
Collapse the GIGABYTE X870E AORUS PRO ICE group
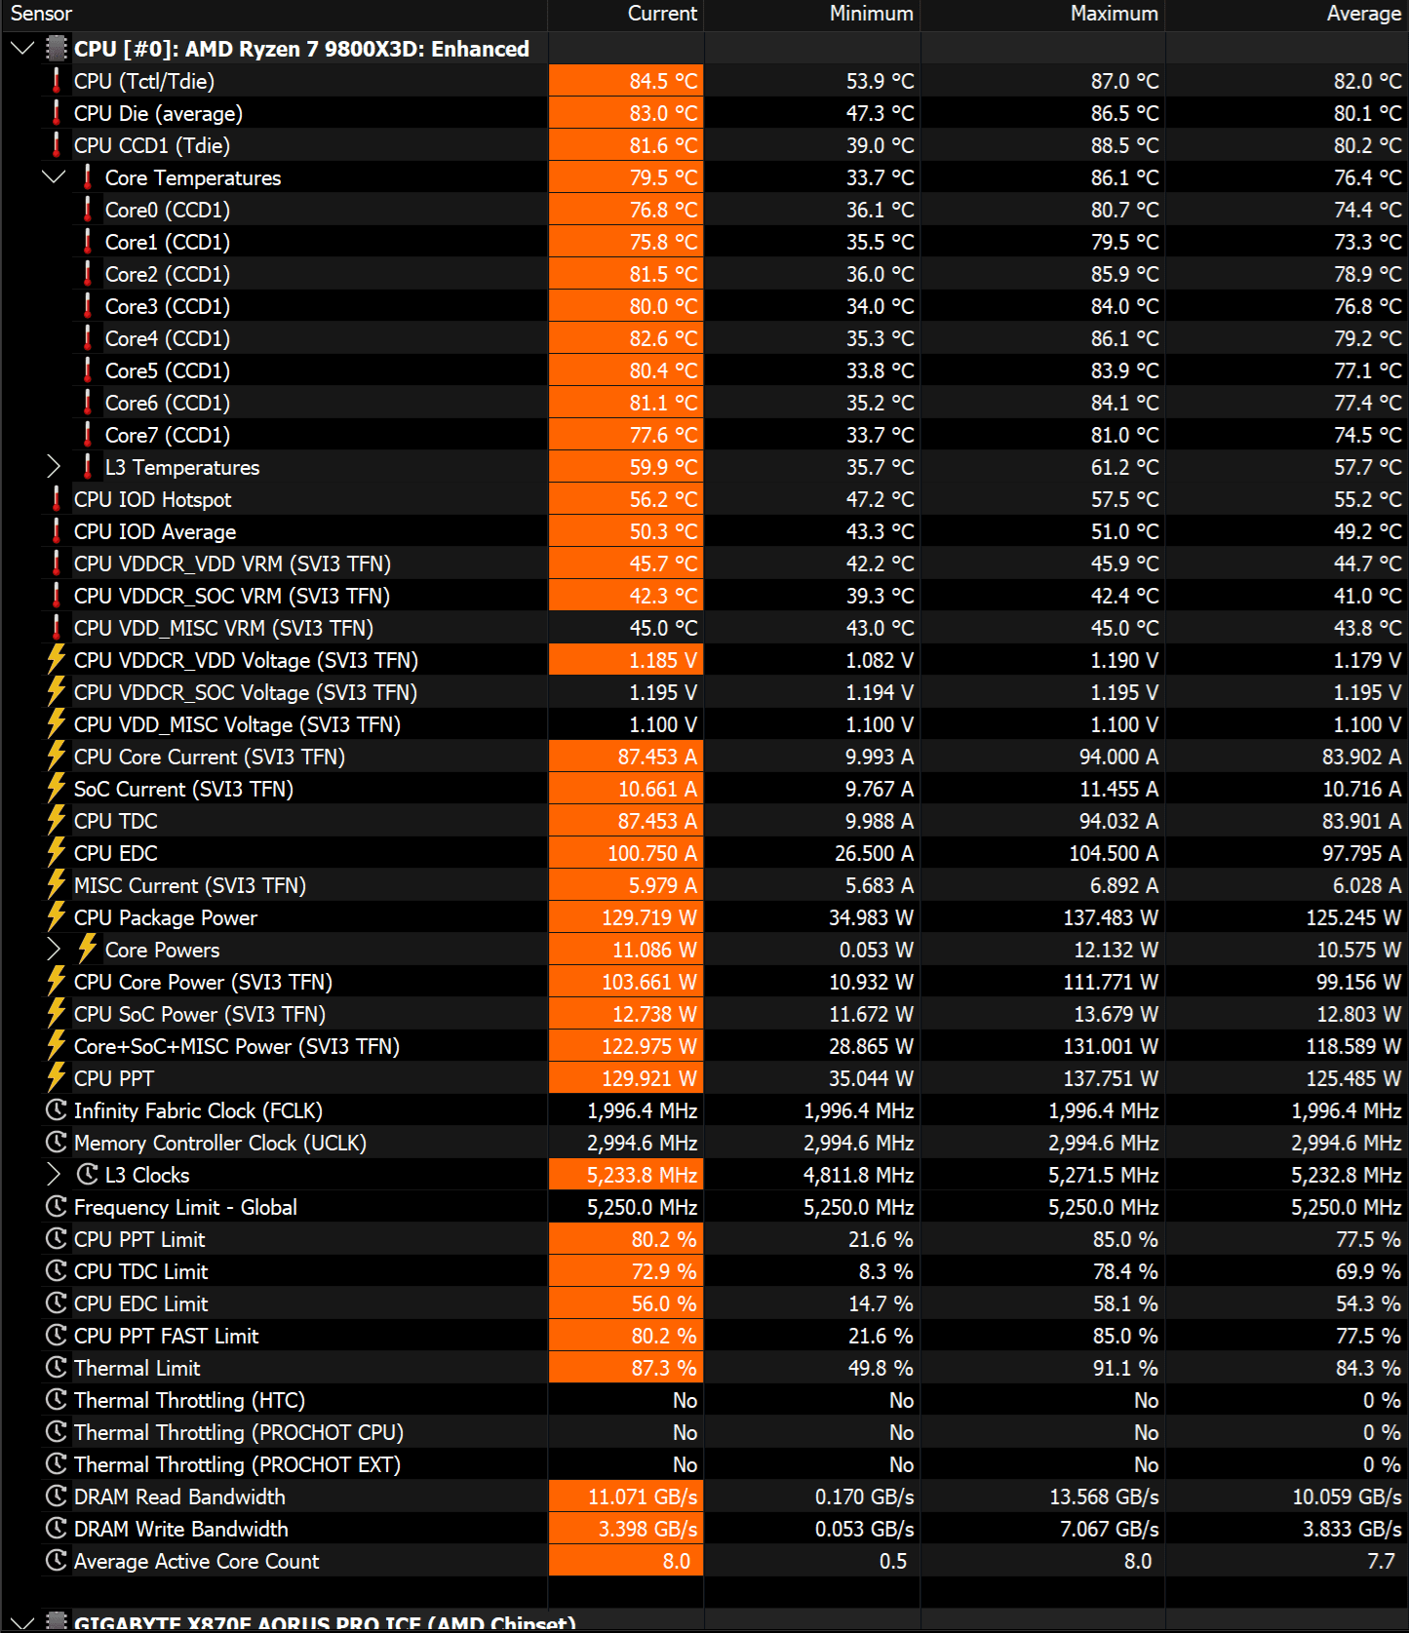click(21, 1622)
